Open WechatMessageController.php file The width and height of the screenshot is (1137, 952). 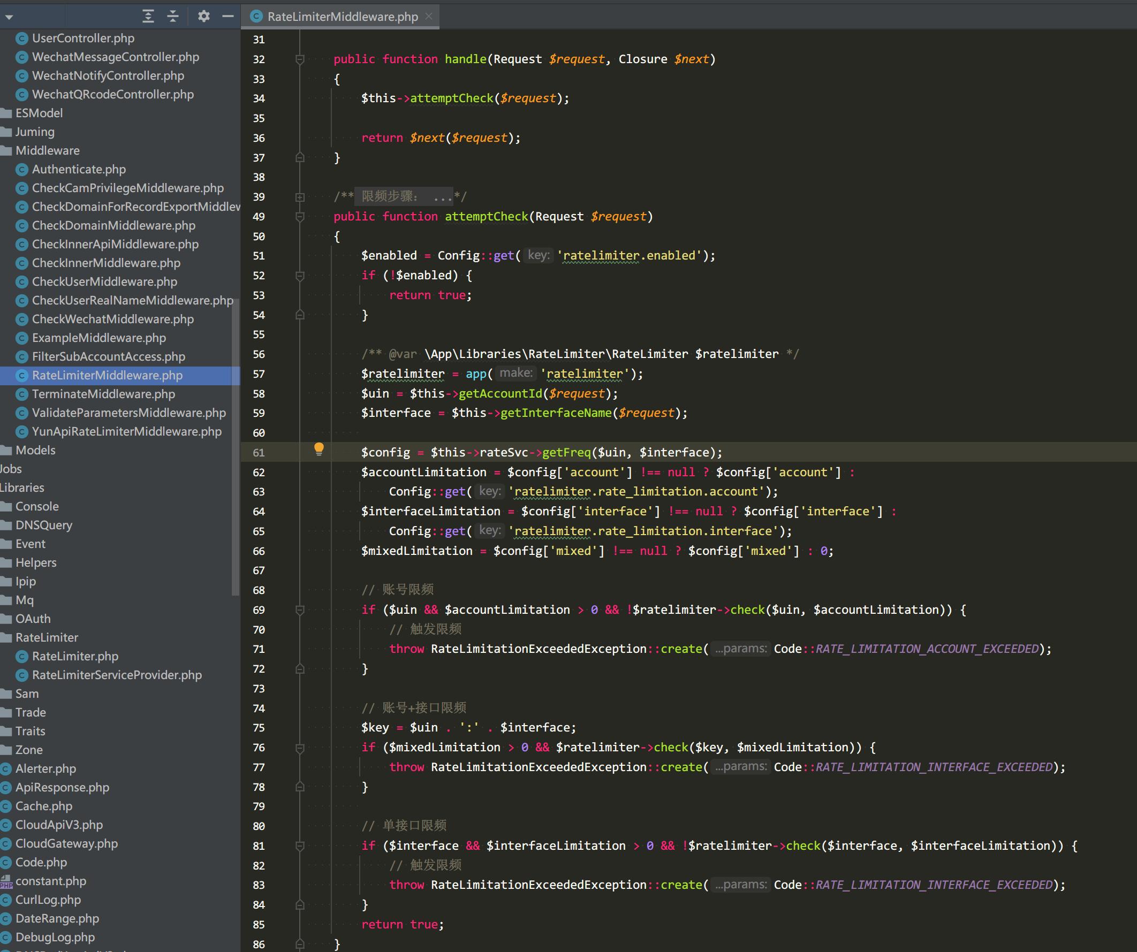[115, 57]
